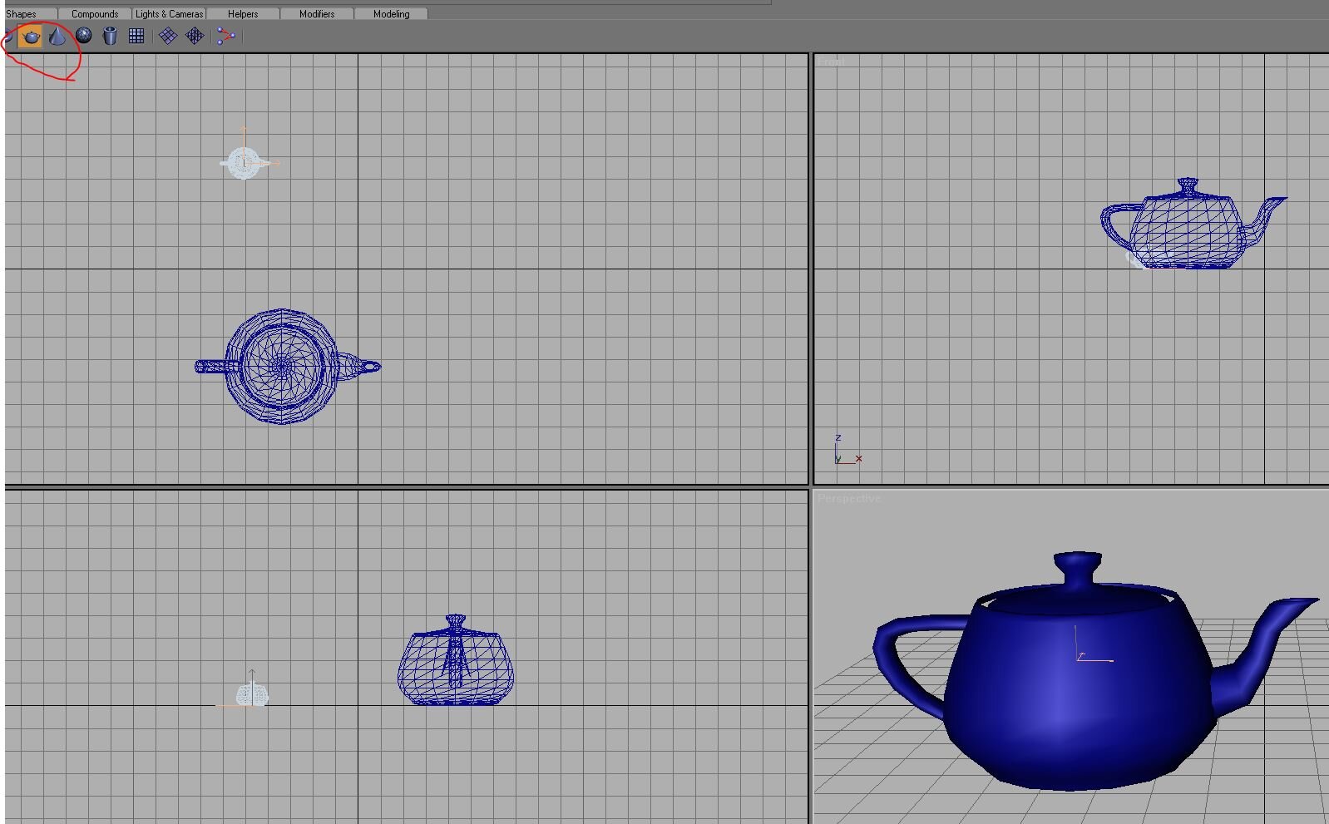1329x824 pixels.
Task: Switch to the Modeling tab
Action: tap(391, 13)
